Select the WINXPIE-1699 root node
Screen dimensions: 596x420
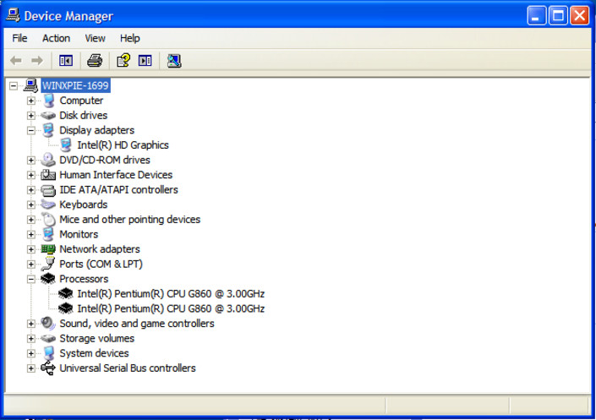tap(75, 85)
